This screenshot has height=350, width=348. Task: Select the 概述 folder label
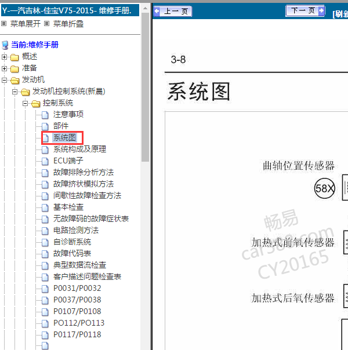click(x=30, y=56)
